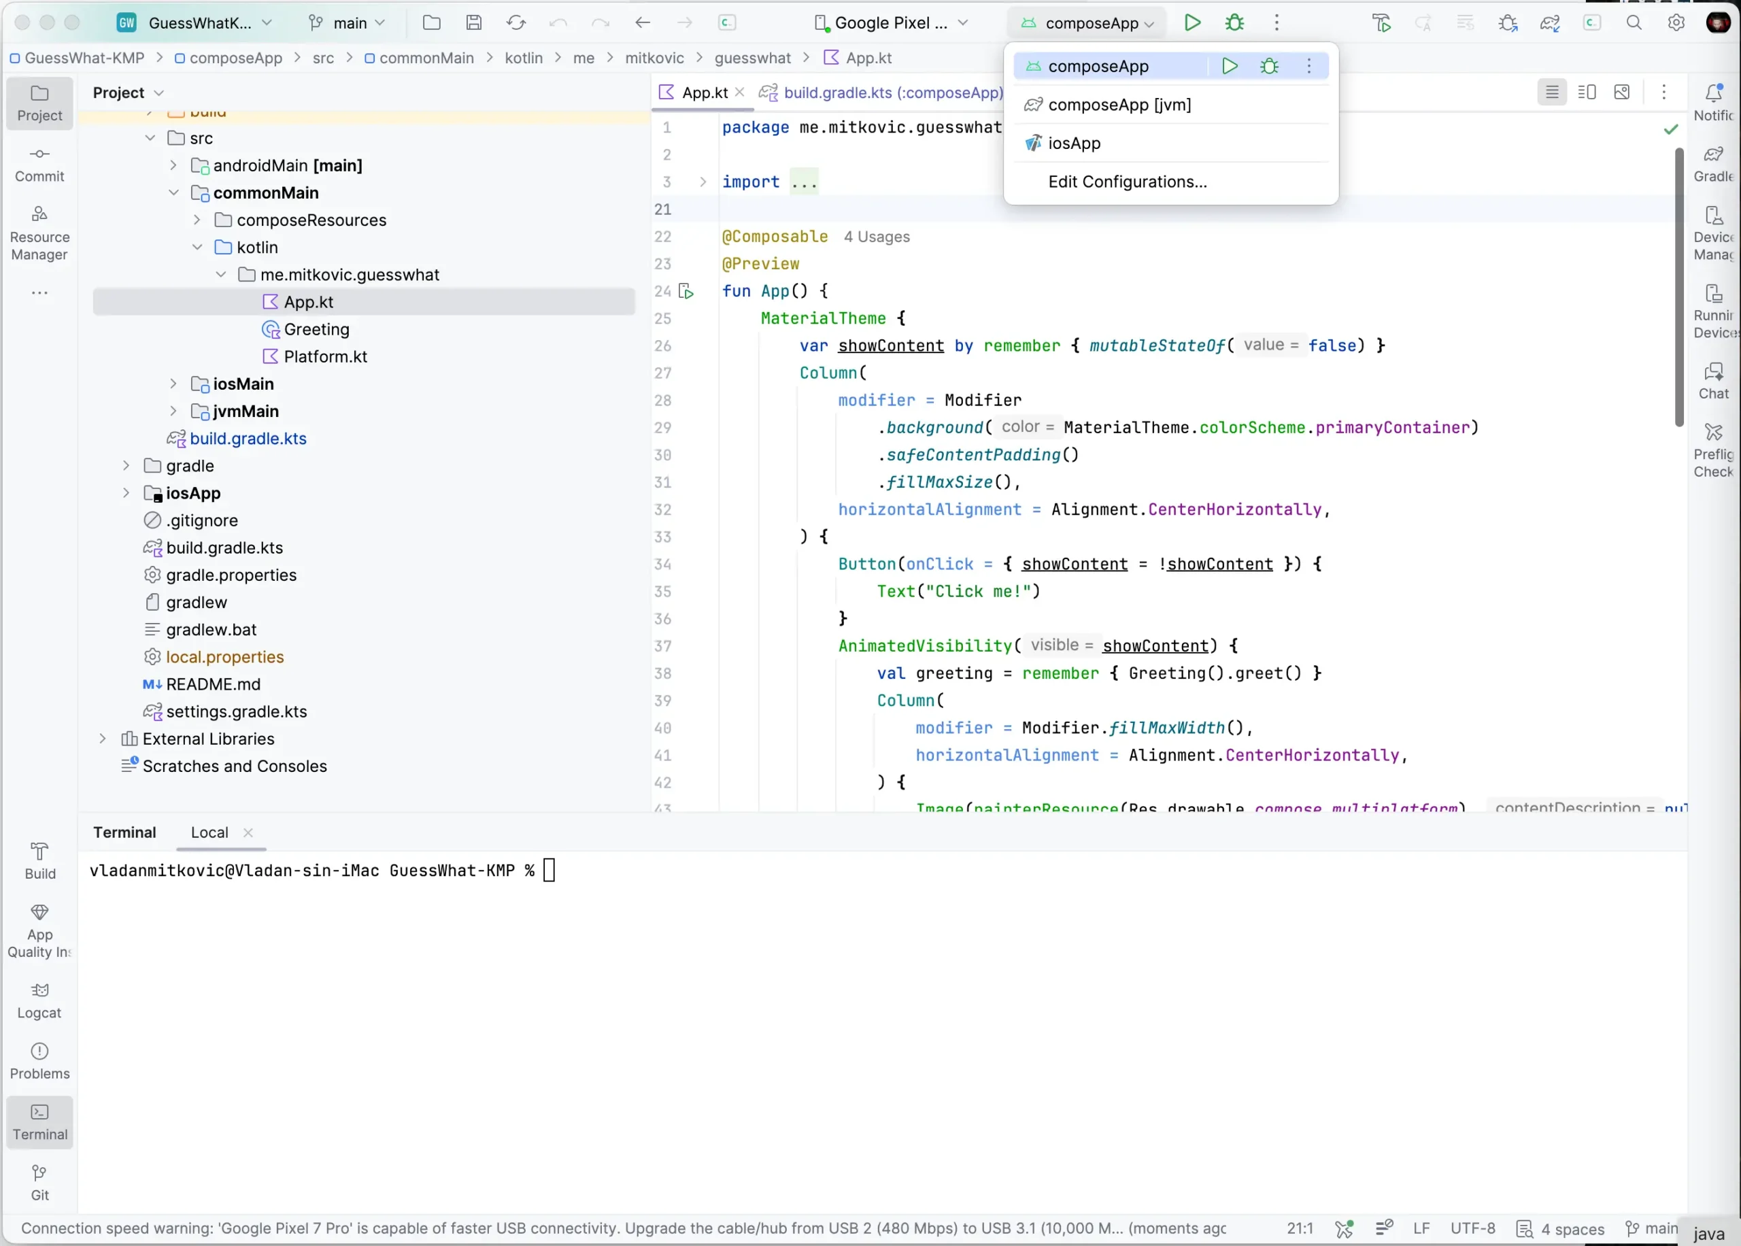
Task: Switch editor to Design view mode
Action: tap(1621, 92)
